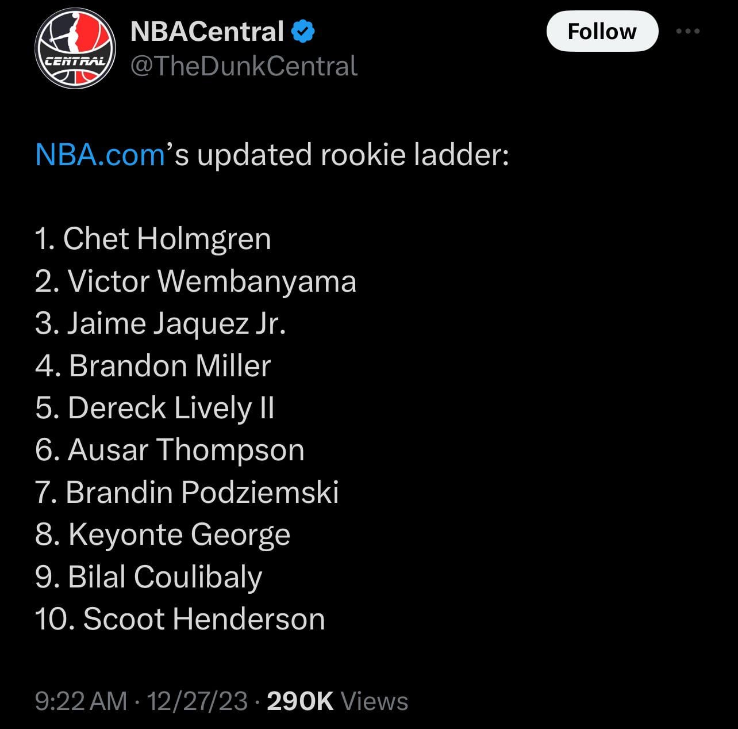Click the Victor Wembanyama list entry
Image resolution: width=738 pixels, height=729 pixels.
pos(195,281)
